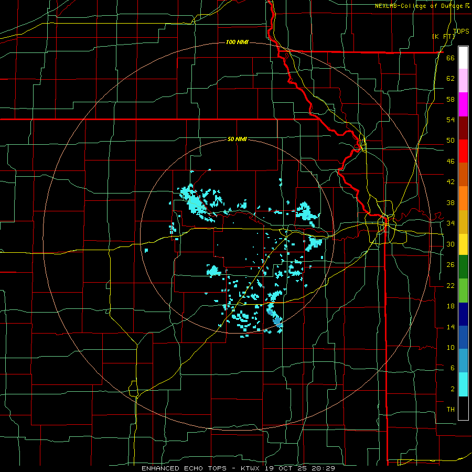Click the '54' legend value

[x=450, y=120]
